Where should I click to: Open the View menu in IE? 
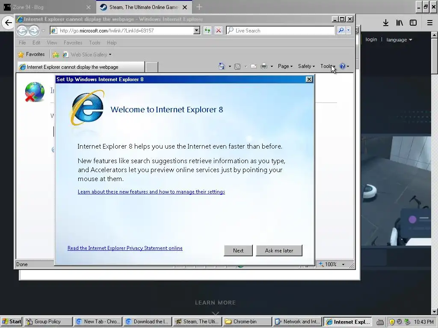[x=52, y=43]
